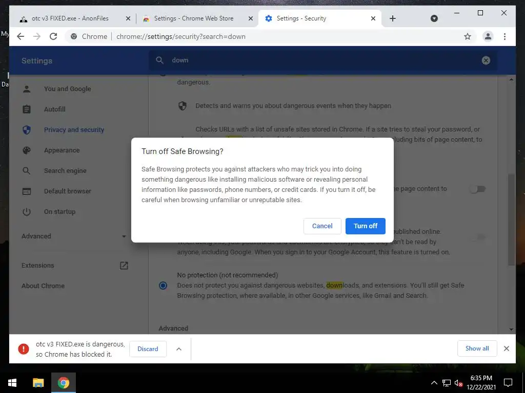525x393 pixels.
Task: Click the Search engine magnifier icon
Action: click(x=27, y=171)
